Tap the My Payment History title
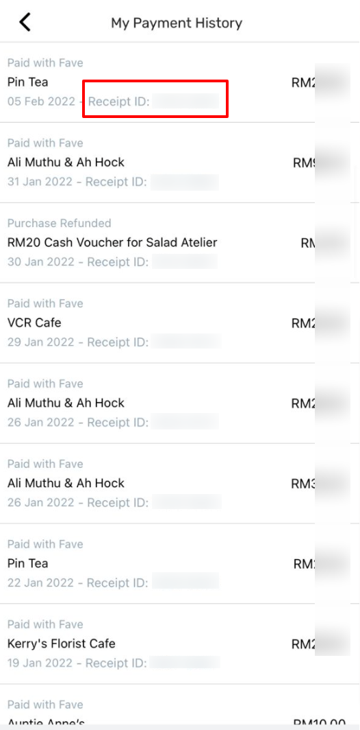 177,23
